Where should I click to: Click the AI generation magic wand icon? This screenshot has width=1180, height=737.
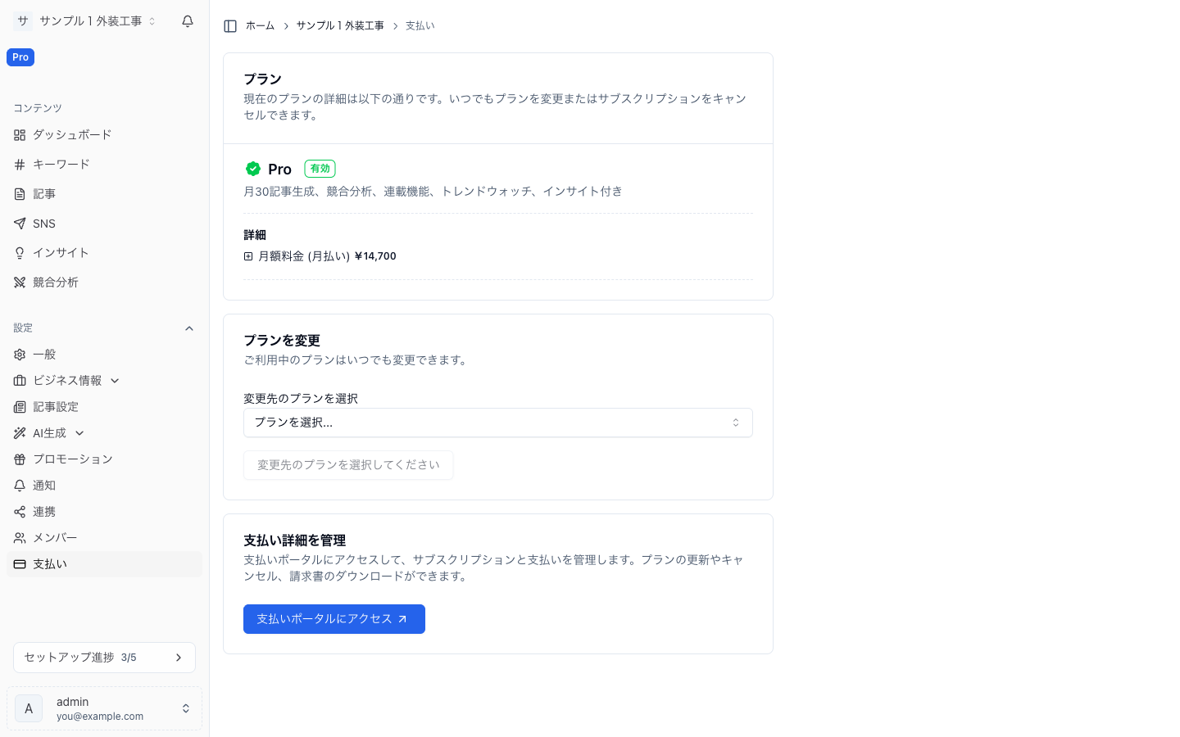click(x=20, y=433)
